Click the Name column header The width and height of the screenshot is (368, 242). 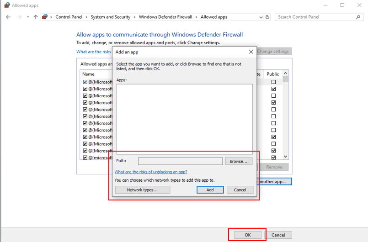tap(88, 74)
